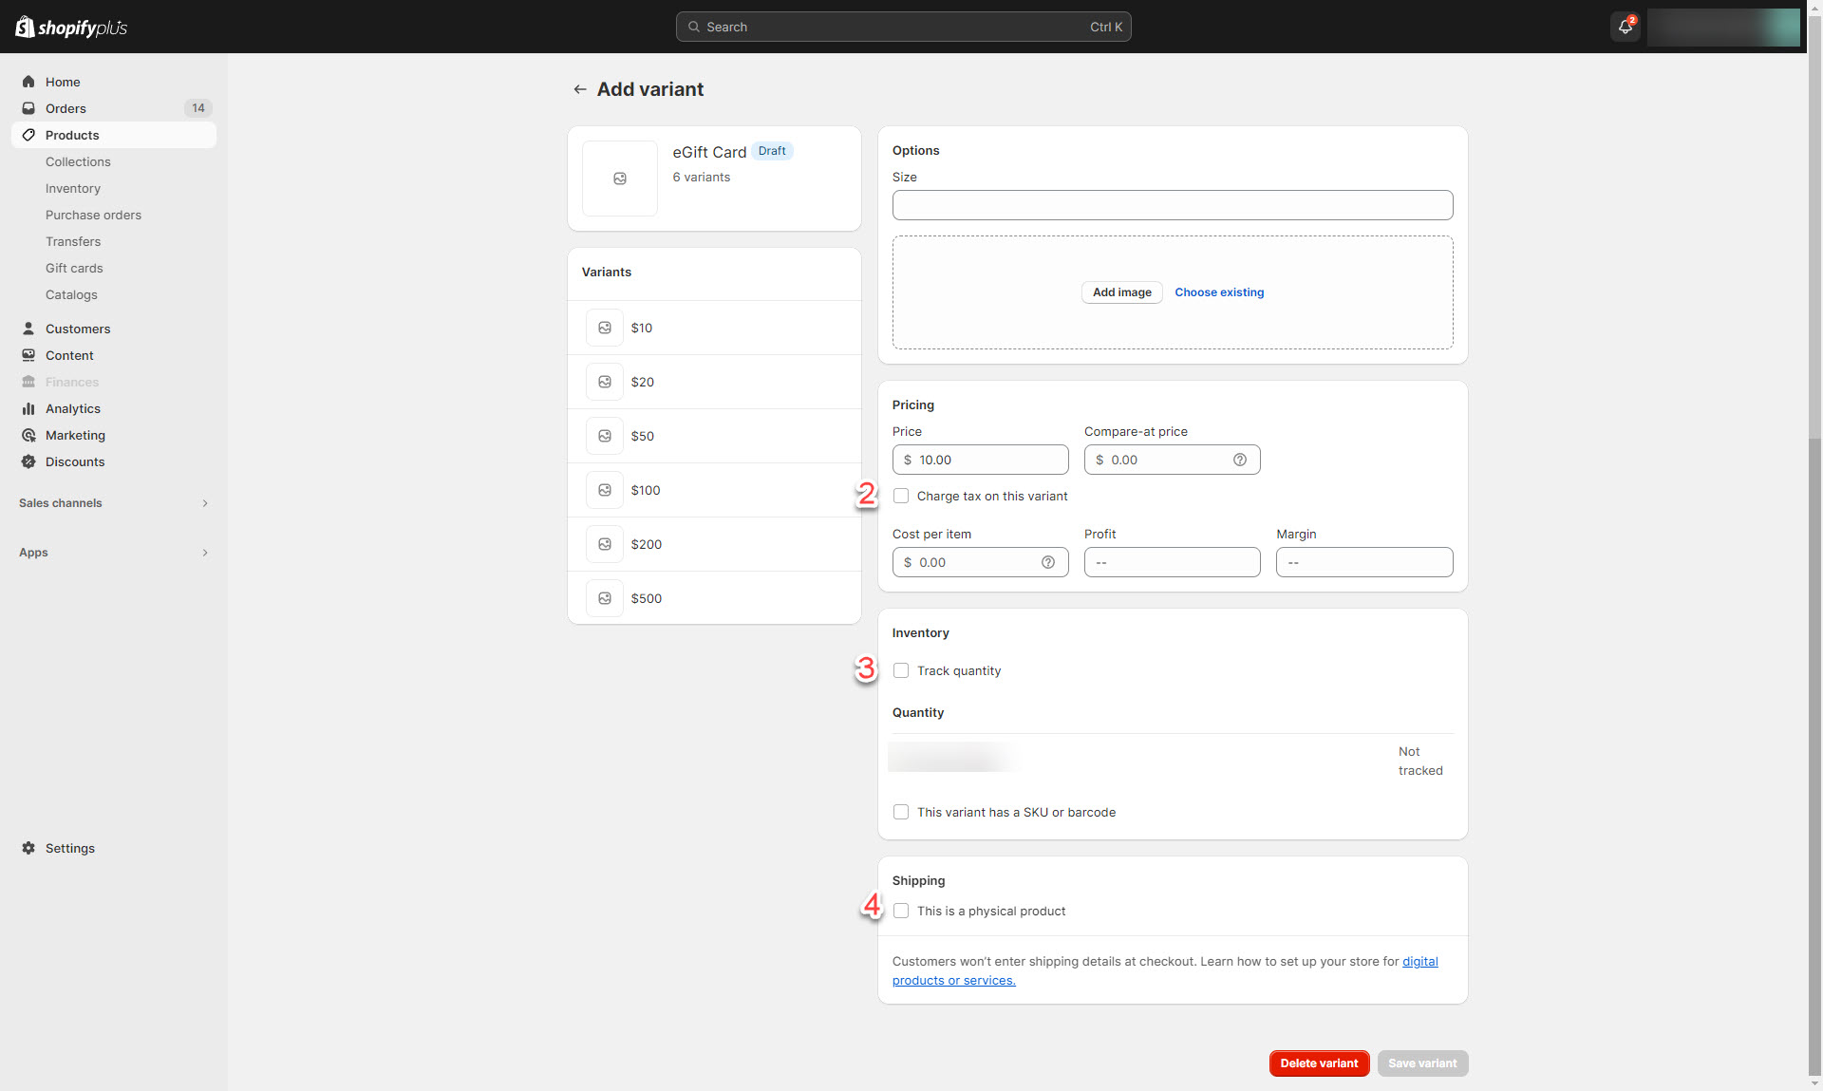Screen dimensions: 1823x1091
Task: Open the notifications bell
Action: [x=1626, y=27]
